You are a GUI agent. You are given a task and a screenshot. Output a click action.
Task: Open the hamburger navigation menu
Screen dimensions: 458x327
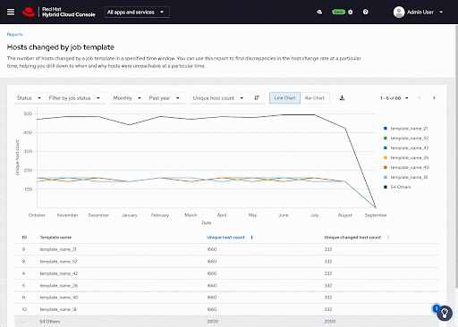(11, 12)
